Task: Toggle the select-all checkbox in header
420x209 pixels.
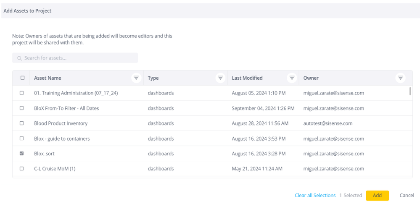Action: pos(22,78)
